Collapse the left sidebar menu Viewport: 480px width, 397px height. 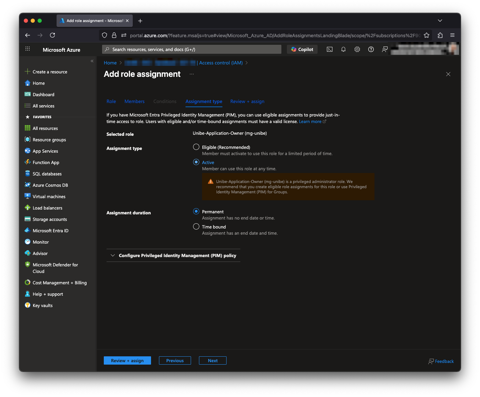pos(92,61)
